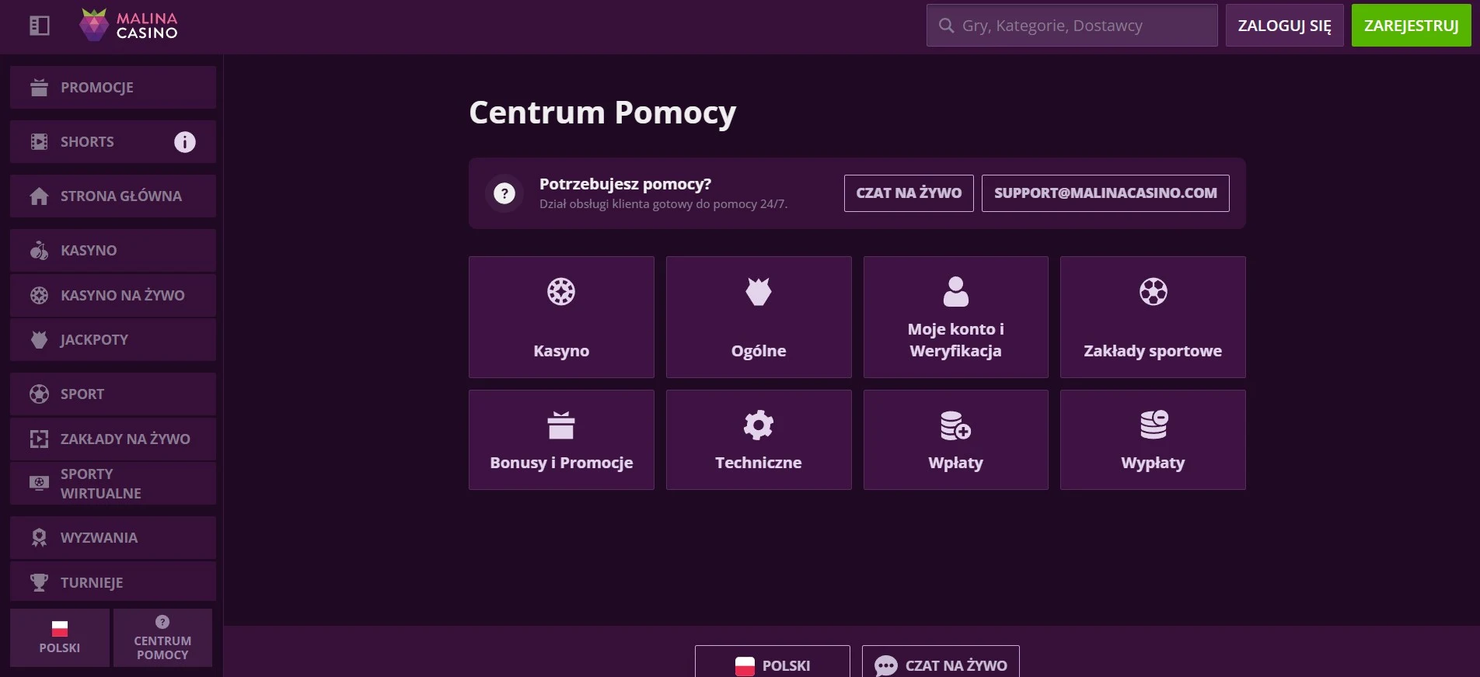Select Zakłady sportowe help category
The height and width of the screenshot is (677, 1480).
click(1152, 317)
